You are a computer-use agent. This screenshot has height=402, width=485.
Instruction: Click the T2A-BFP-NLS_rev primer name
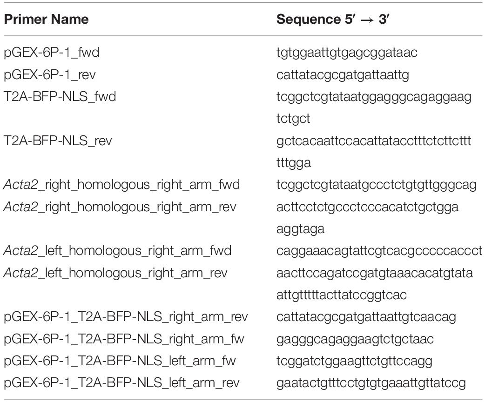(x=58, y=141)
